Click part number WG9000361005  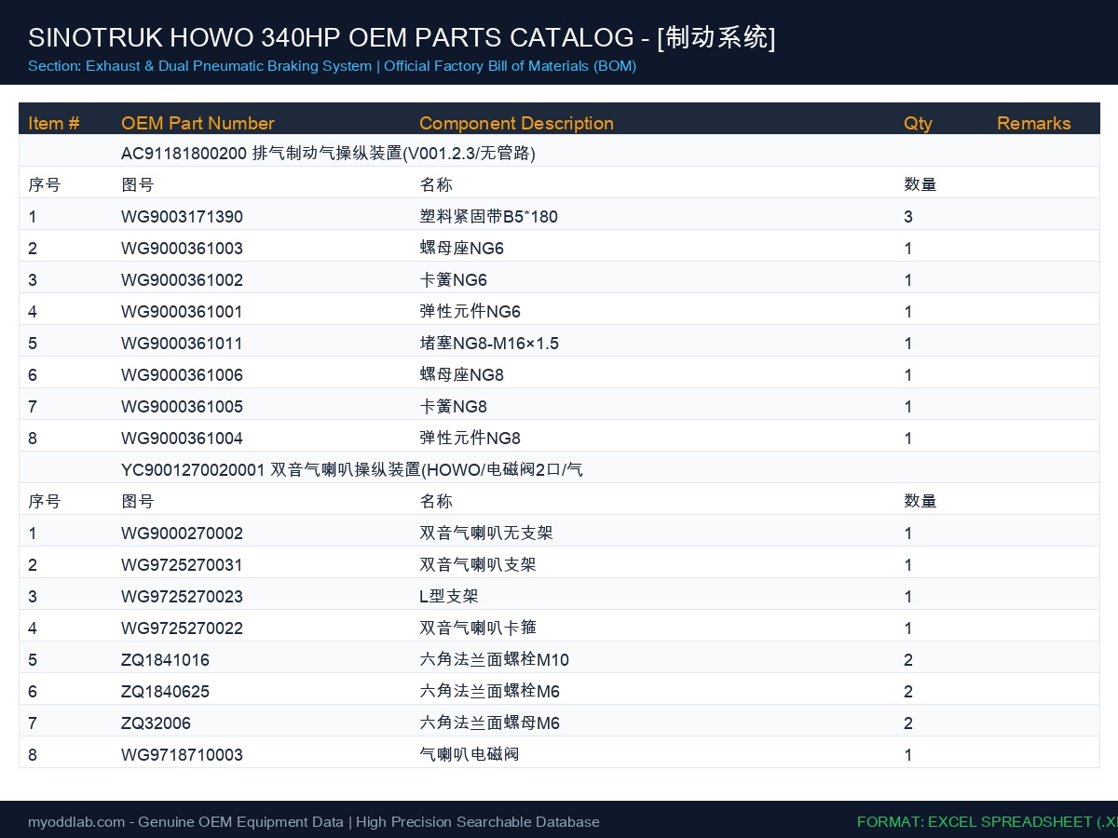[x=182, y=407]
